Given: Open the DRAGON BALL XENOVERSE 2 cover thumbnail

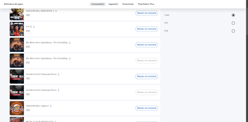Looking at the screenshot, I should [x=17, y=14].
